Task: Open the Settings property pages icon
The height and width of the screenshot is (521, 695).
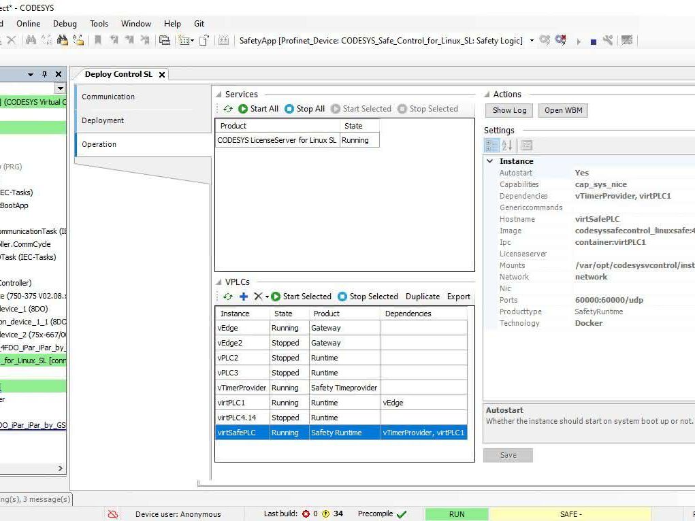Action: coord(527,146)
